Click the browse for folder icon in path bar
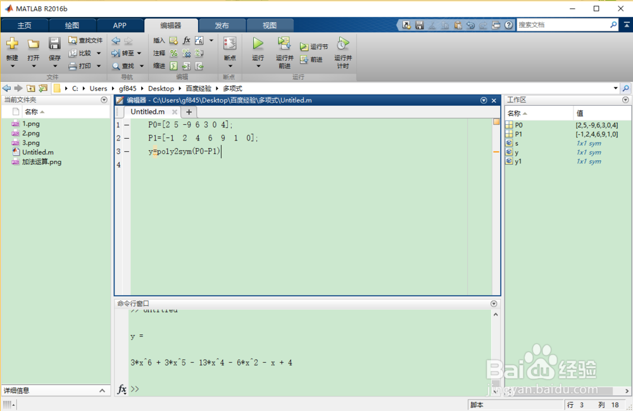633x411 pixels. point(43,88)
